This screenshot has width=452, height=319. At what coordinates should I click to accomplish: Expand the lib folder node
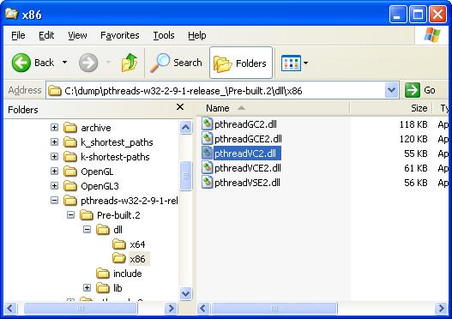click(x=87, y=287)
